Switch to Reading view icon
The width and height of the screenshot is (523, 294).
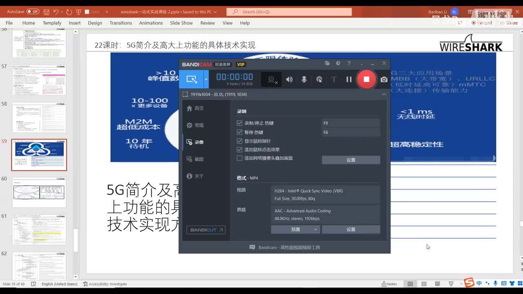pos(437,284)
